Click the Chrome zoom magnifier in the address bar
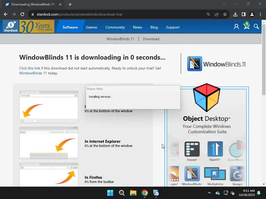This screenshot has width=266, height=199. point(208,15)
